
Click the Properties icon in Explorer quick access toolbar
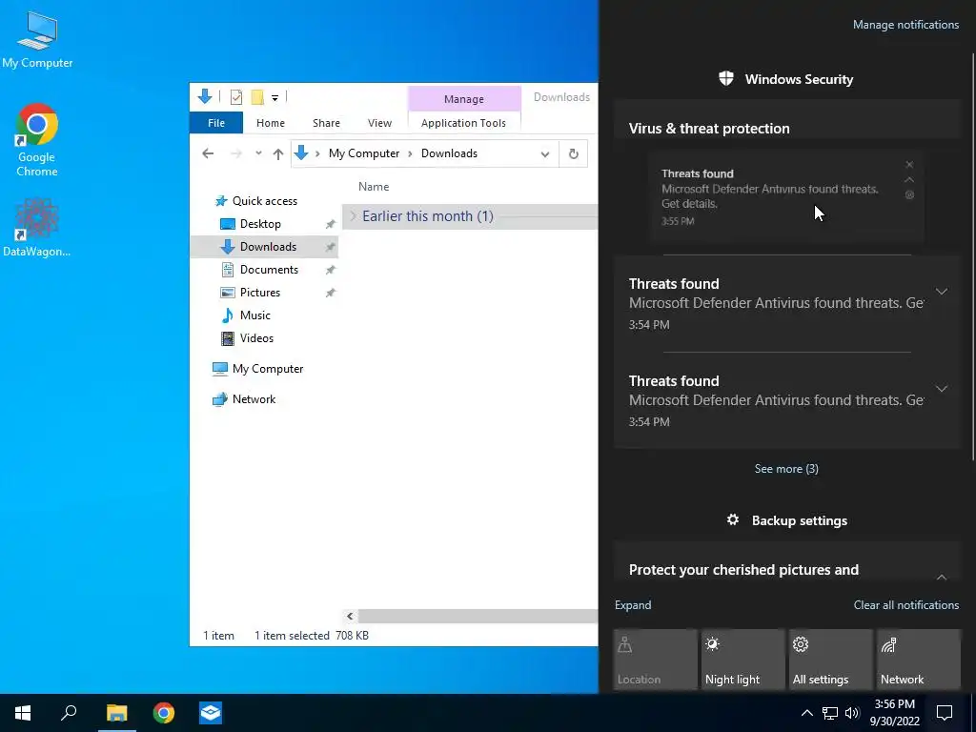point(236,96)
